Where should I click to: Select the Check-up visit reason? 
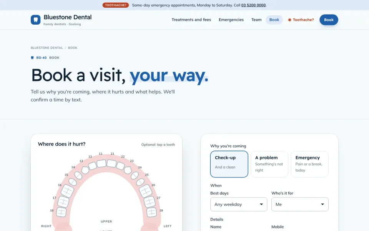tap(229, 164)
